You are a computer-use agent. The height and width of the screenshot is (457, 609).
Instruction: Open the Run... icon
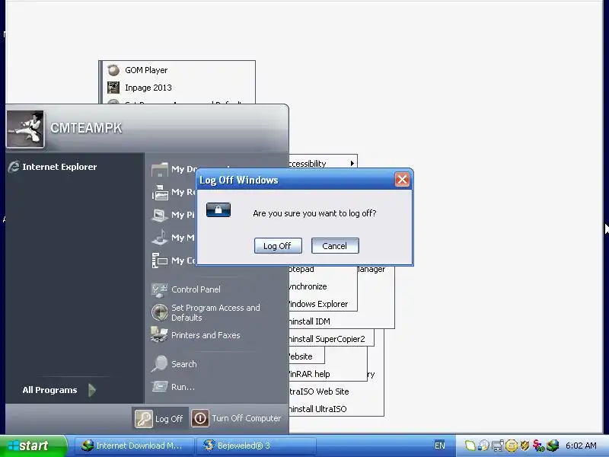click(x=159, y=387)
